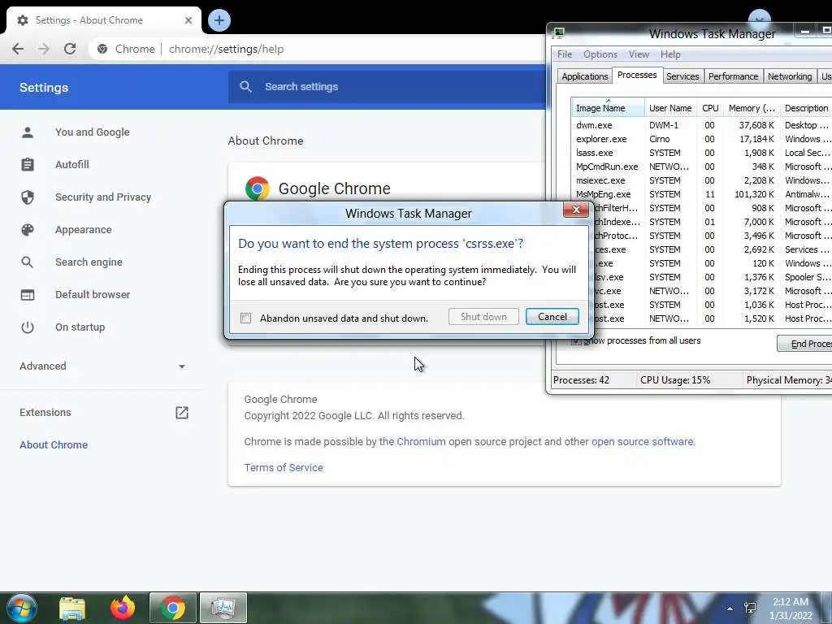Open Security and Privacy via the shield icon

(x=28, y=197)
